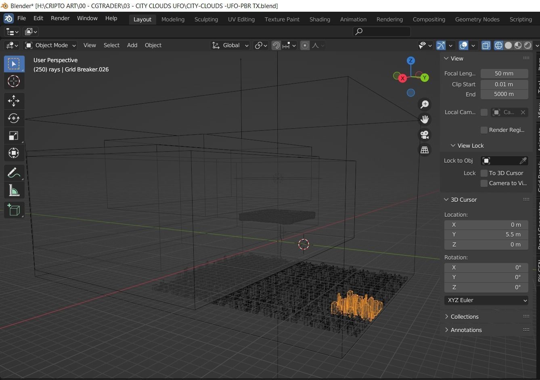Open the selectability and visibility dropdown
Viewport: 540px width, 380px height.
tap(425, 45)
